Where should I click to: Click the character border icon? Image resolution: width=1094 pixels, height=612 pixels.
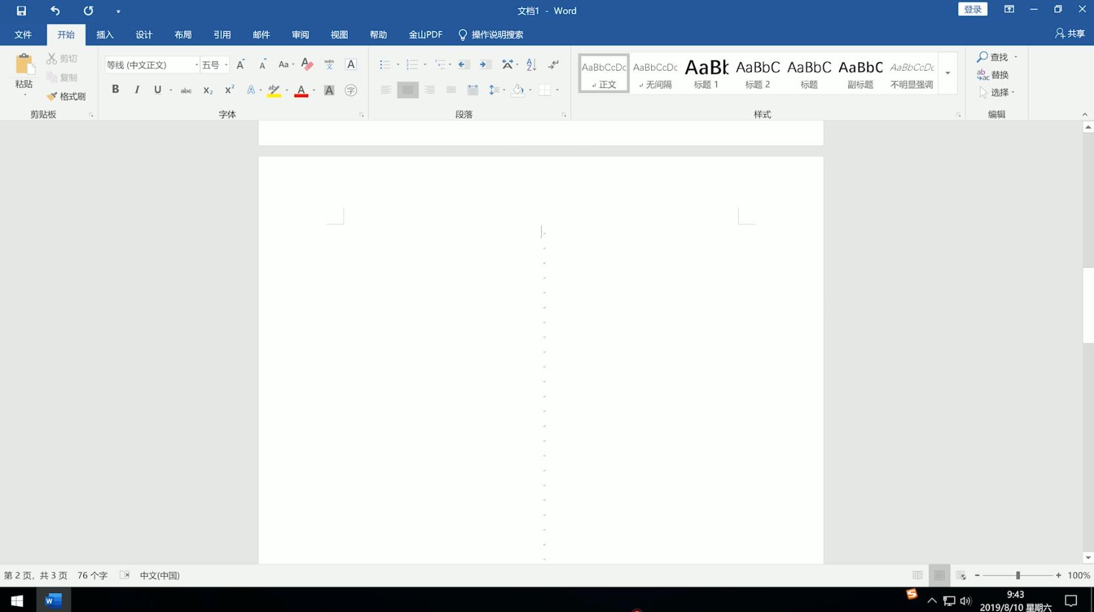pos(350,64)
